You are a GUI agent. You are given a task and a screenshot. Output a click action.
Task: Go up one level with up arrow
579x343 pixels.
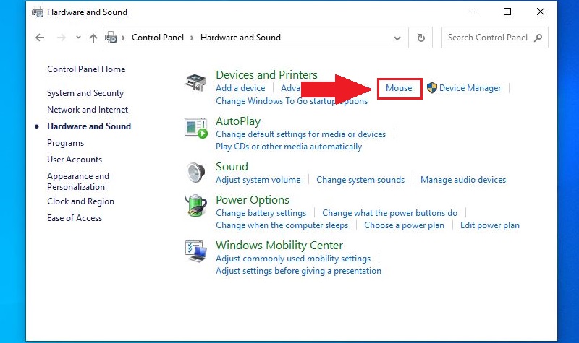(93, 38)
